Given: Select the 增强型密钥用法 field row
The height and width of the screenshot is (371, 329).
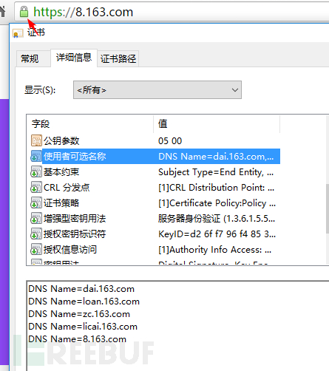Looking at the screenshot, I should pyautogui.click(x=155, y=218).
